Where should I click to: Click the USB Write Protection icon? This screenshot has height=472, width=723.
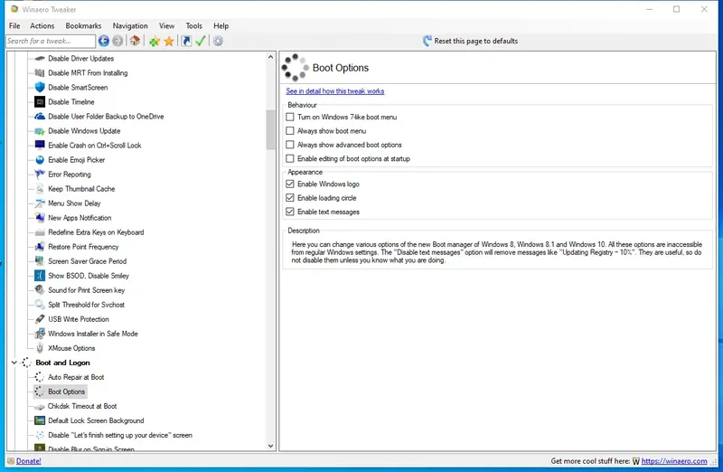click(40, 319)
